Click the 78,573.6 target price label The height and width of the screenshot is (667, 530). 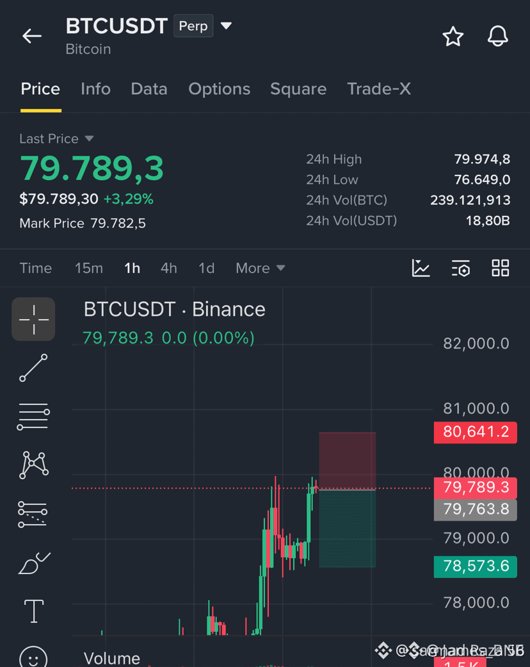[476, 566]
